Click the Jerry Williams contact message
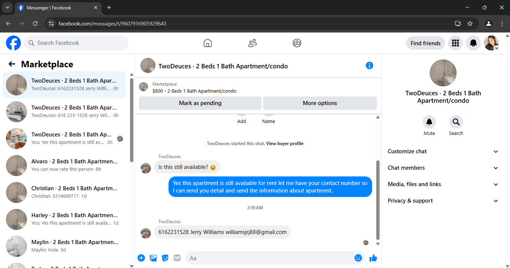Screen dimensions: 510x268 click(222, 232)
